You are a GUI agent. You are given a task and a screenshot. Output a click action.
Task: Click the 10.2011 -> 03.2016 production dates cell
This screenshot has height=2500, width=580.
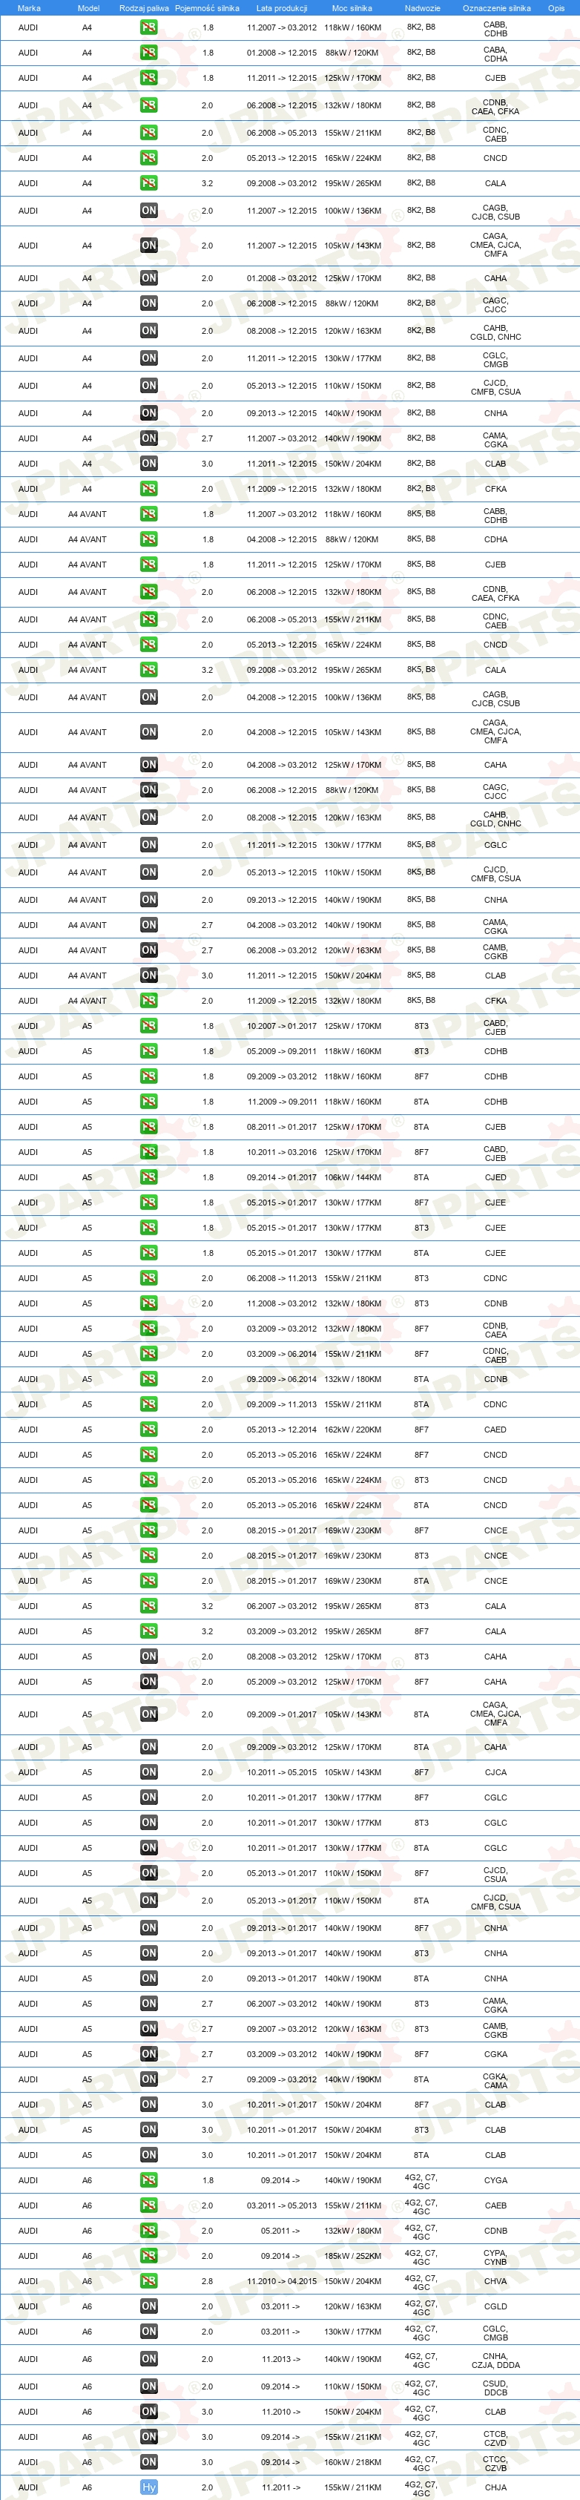[281, 1152]
